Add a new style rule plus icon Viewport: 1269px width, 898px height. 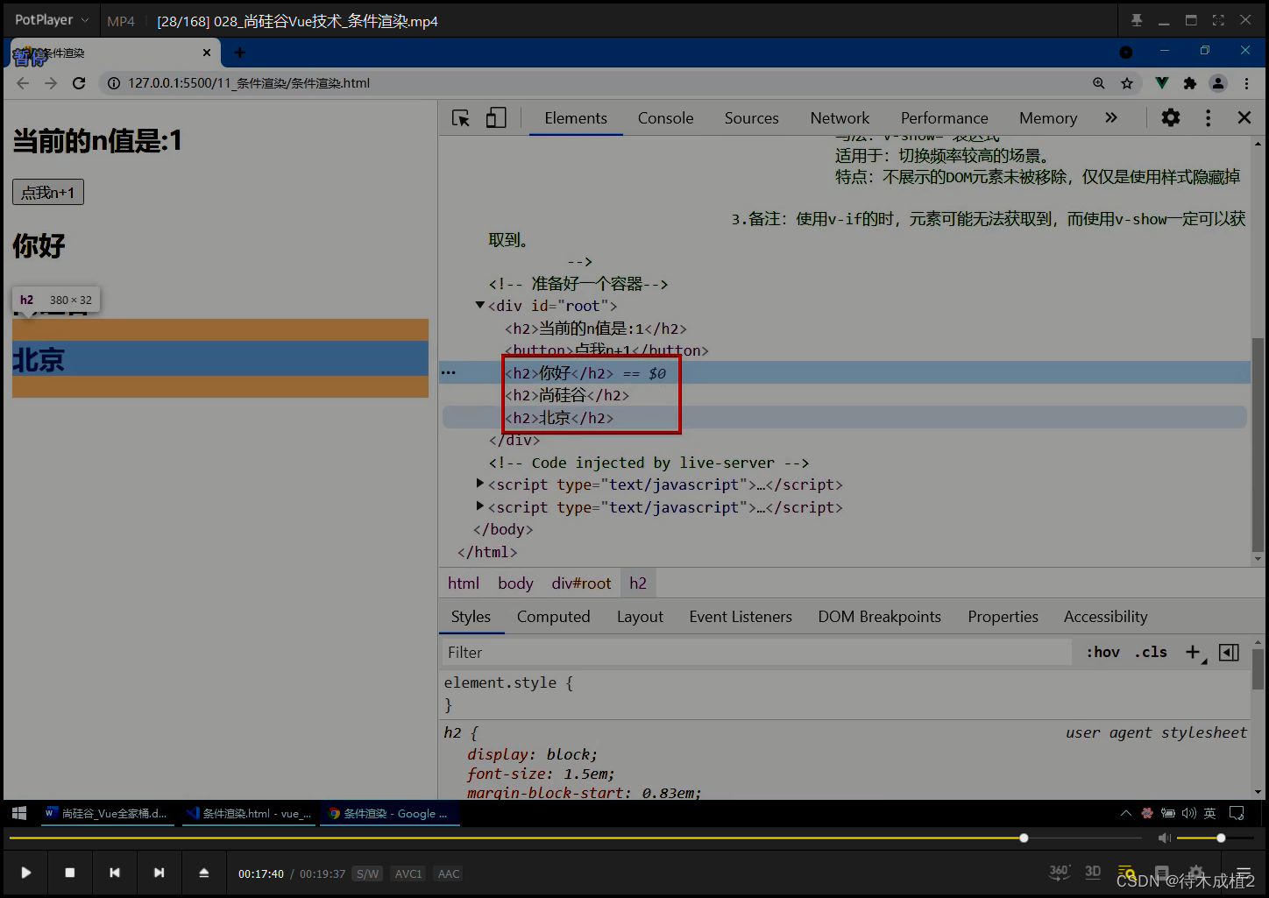(1194, 652)
